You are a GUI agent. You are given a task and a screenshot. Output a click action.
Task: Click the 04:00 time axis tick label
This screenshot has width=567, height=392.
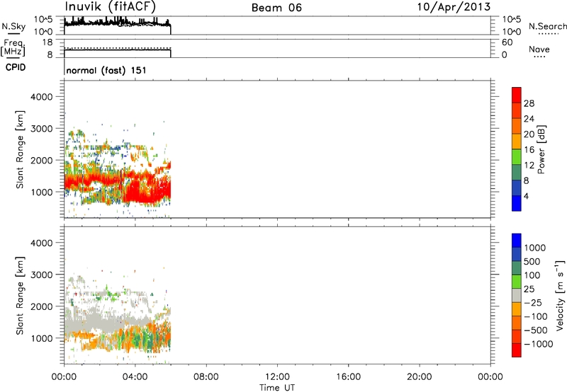(135, 377)
